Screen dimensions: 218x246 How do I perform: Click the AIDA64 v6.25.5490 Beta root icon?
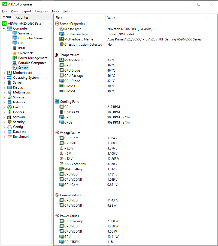point(4,24)
